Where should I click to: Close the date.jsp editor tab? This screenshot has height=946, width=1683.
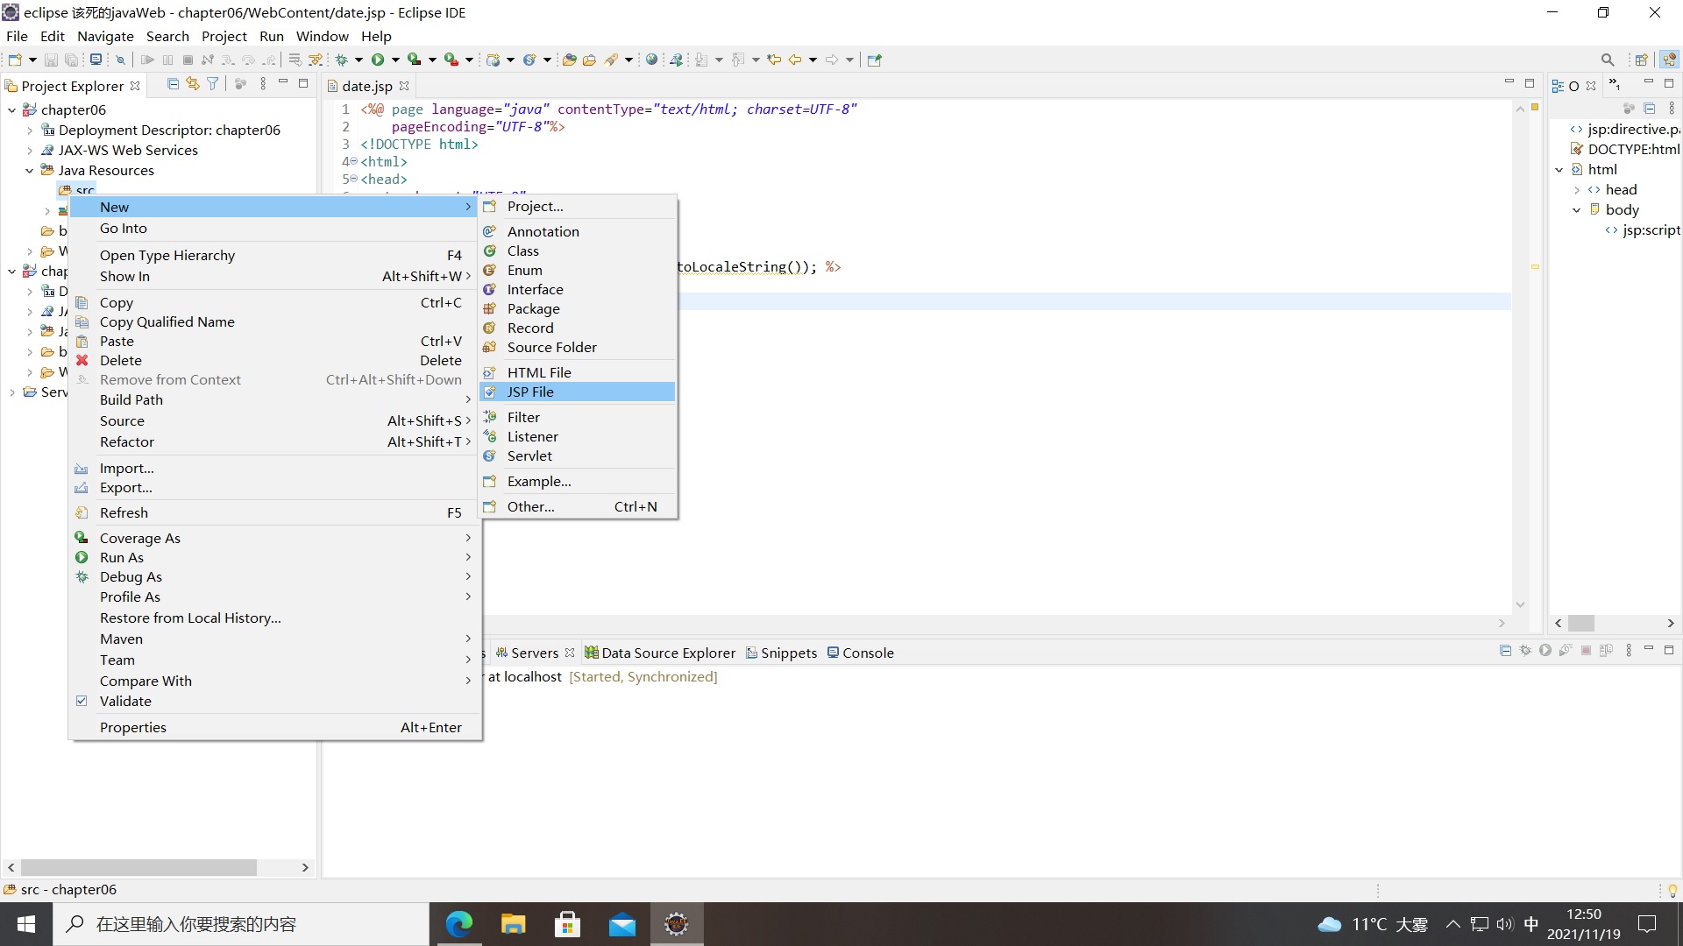click(404, 86)
